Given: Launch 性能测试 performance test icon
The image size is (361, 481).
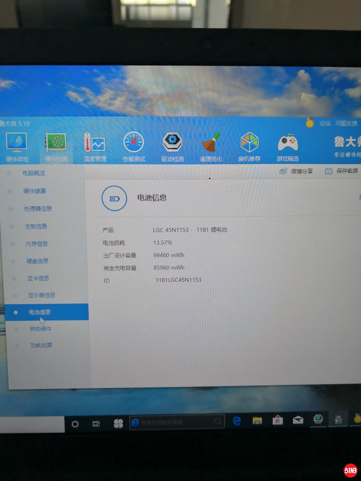Looking at the screenshot, I should [134, 143].
